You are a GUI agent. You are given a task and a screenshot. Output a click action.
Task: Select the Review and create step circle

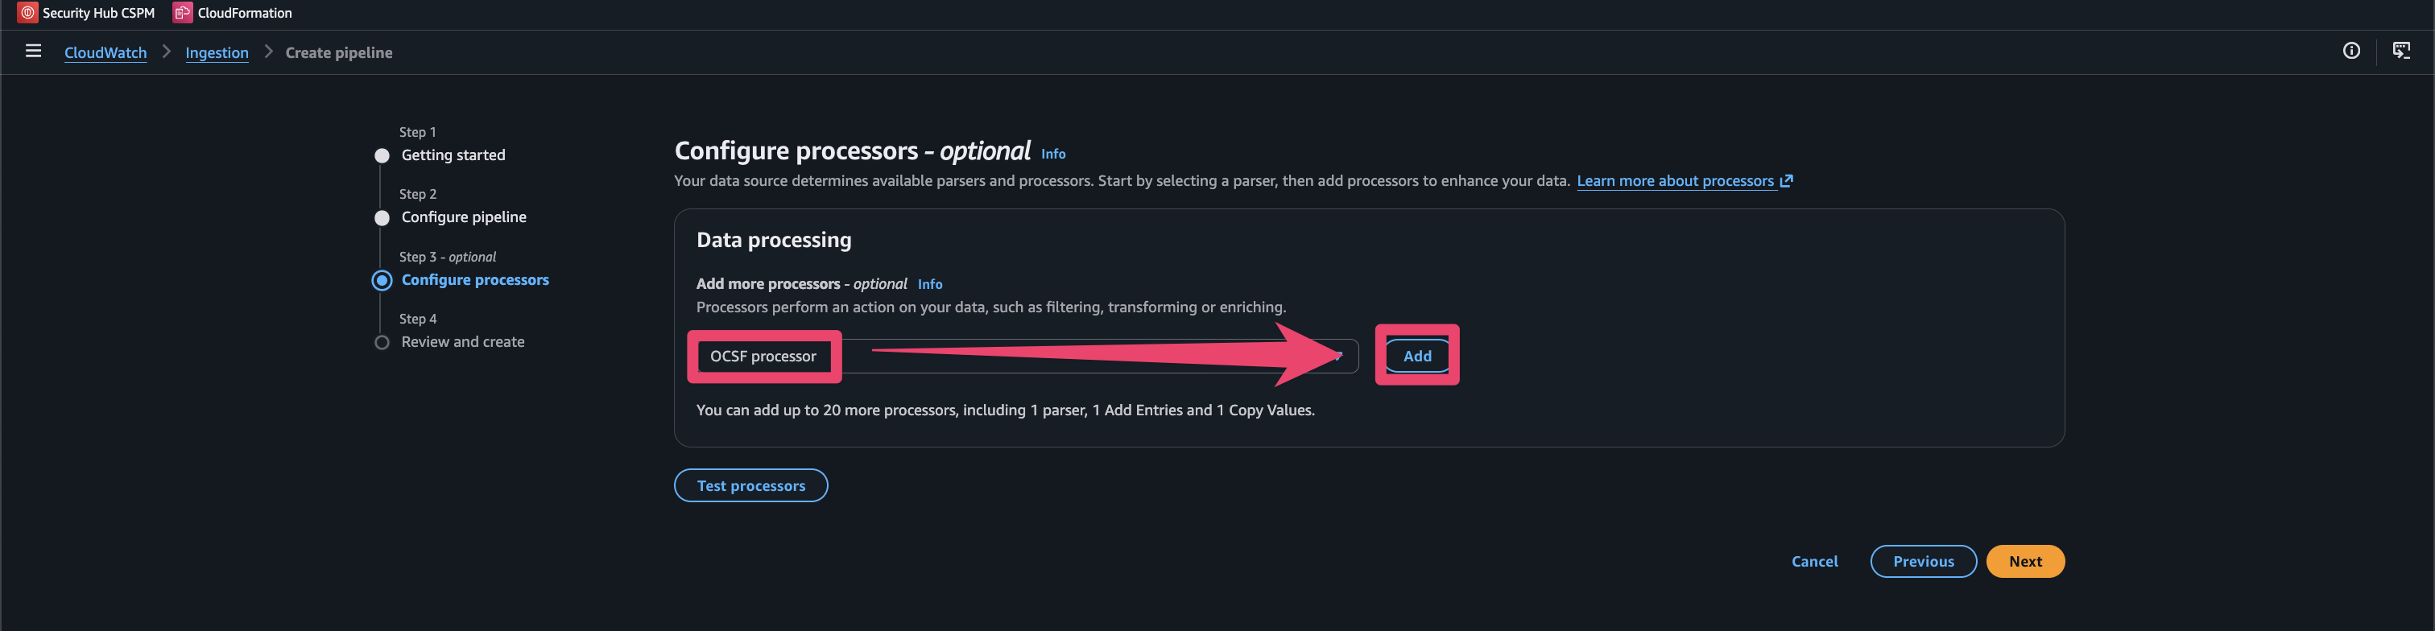tap(382, 343)
